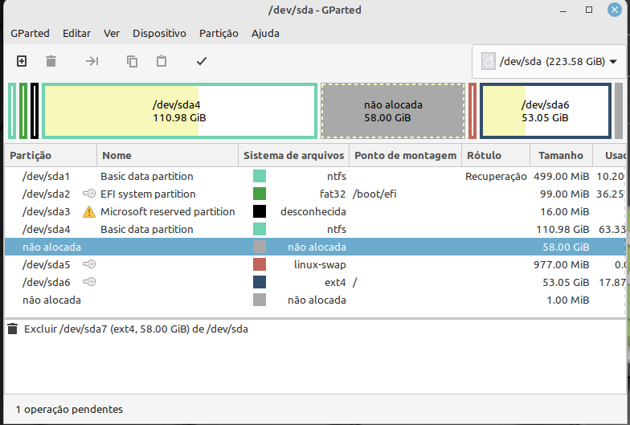The image size is (630, 425).
Task: Sort by the Rótulo column header
Action: tap(495, 156)
